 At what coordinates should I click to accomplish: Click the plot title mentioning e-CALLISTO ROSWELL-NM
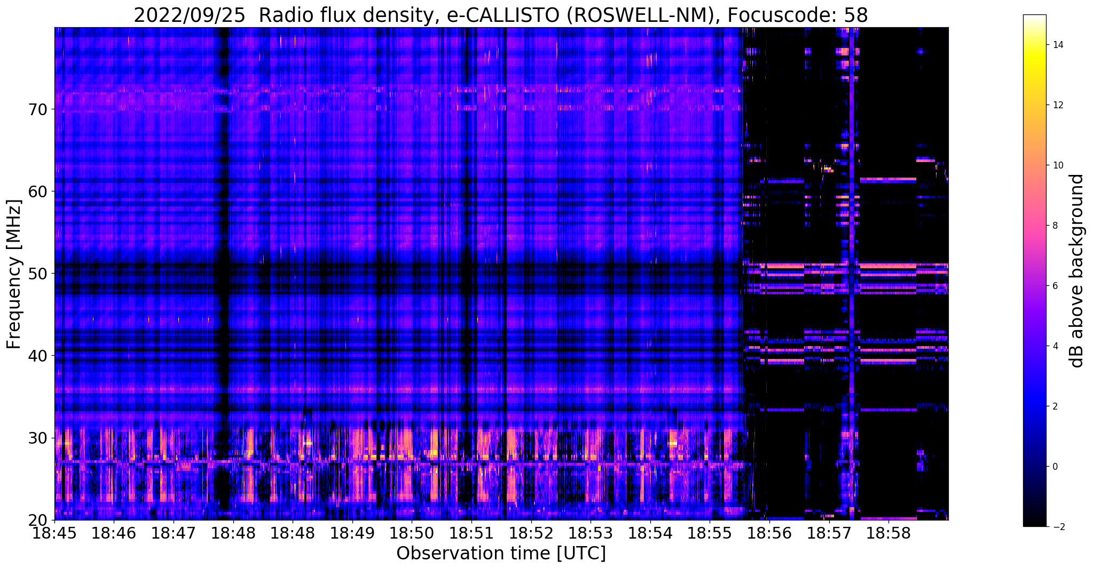500,15
